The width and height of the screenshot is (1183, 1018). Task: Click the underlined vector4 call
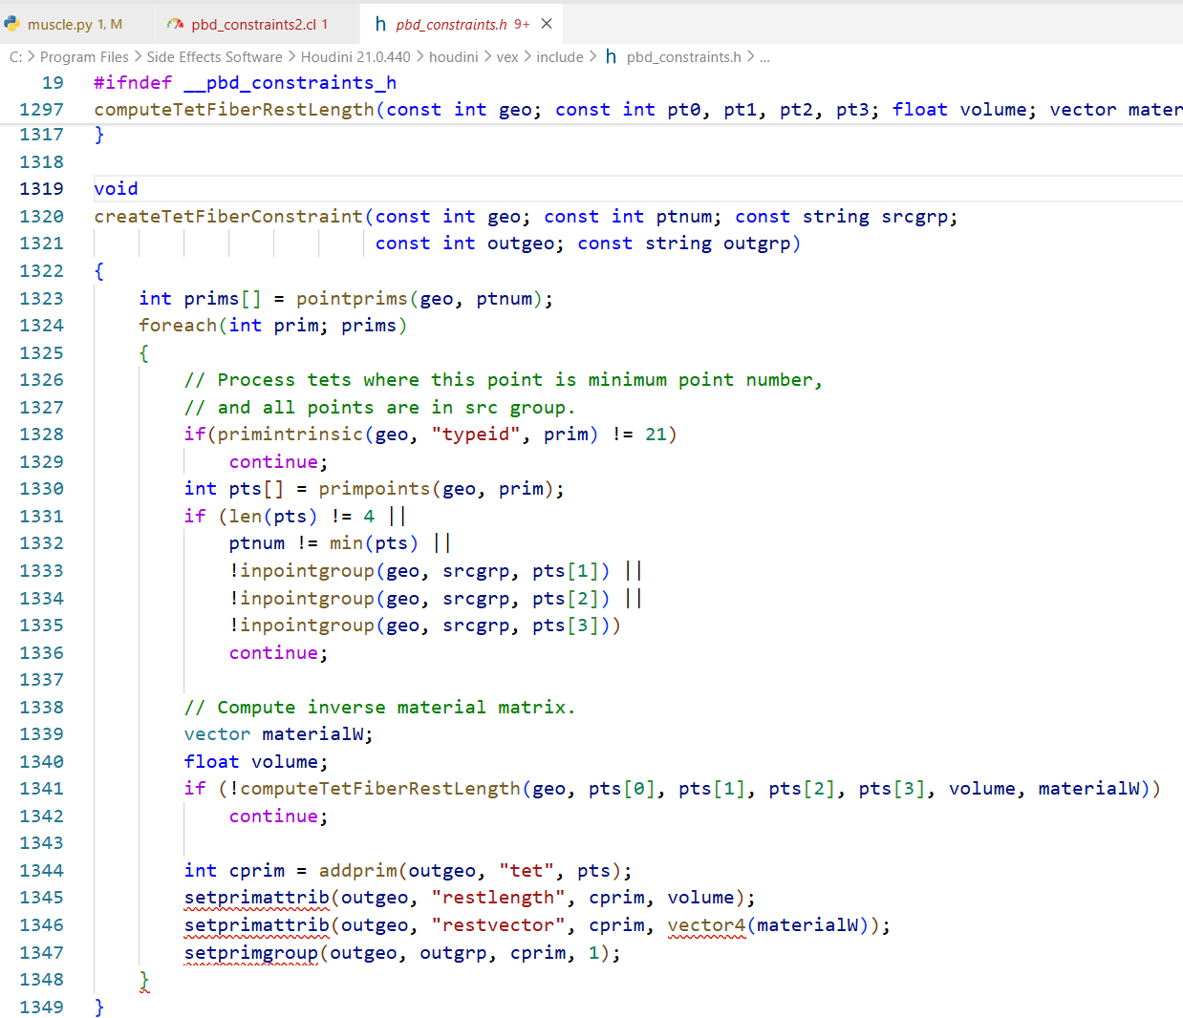click(706, 925)
